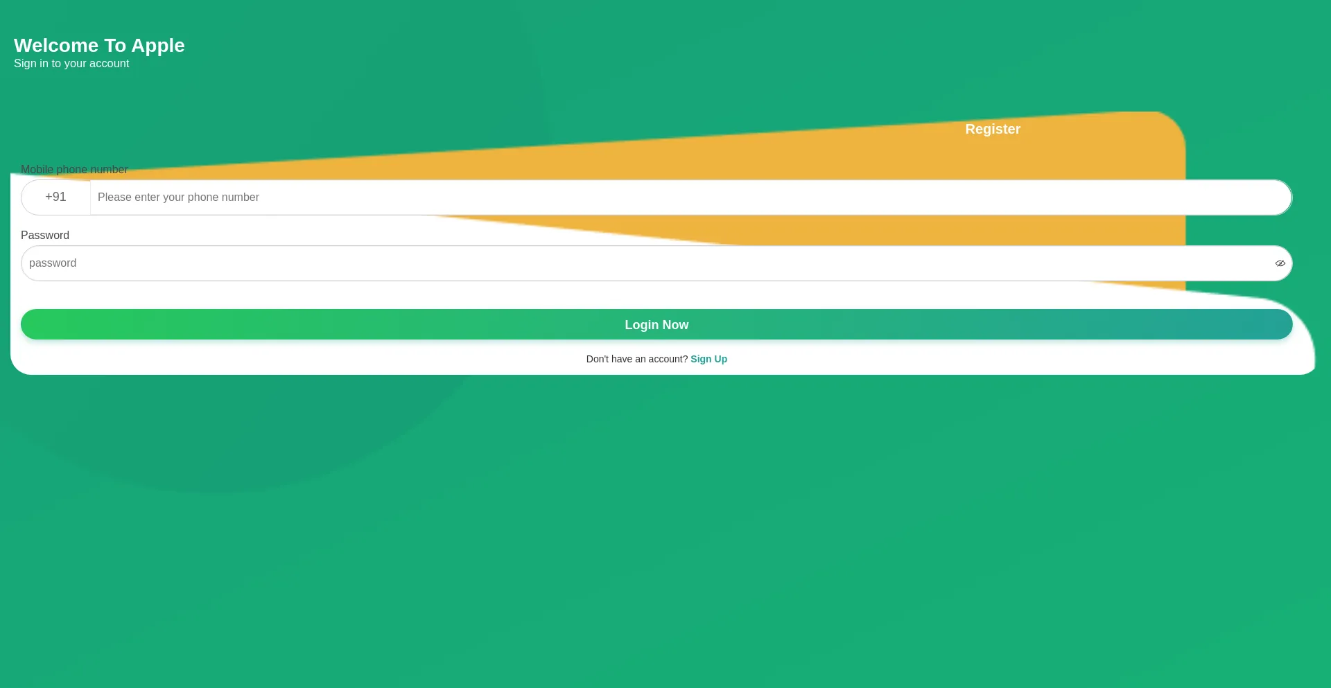Open the +91 country code selector

(x=55, y=197)
